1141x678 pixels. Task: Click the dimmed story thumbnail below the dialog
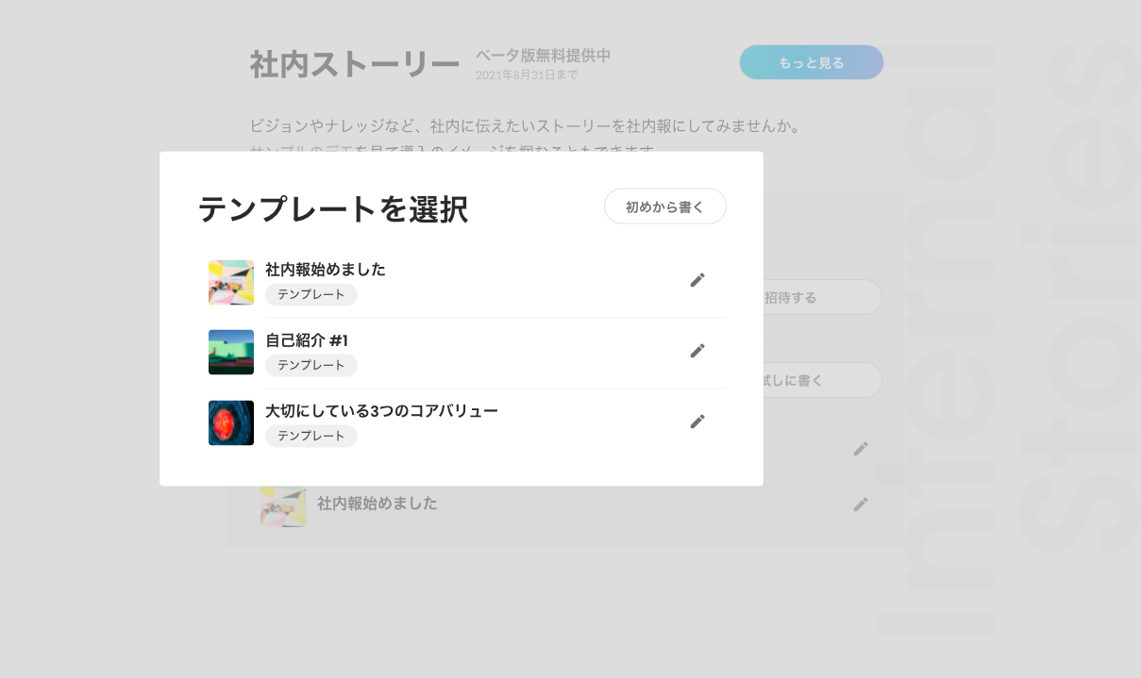click(x=283, y=507)
